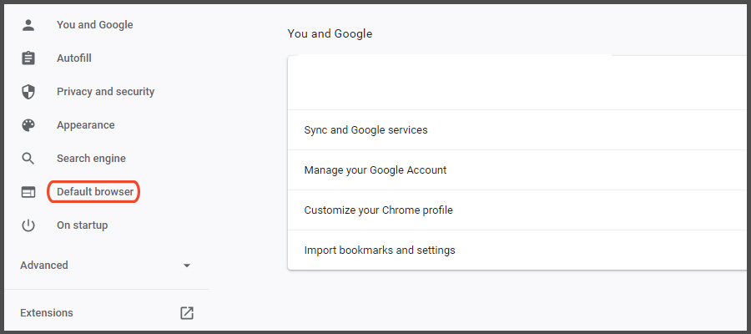Open Customize your Chrome profile

click(378, 210)
